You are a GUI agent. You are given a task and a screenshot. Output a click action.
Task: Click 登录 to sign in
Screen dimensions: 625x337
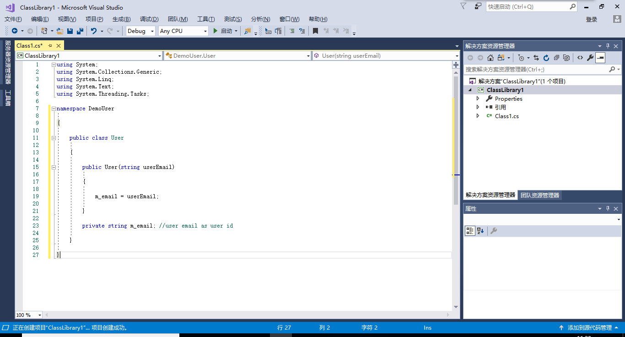[x=591, y=19]
